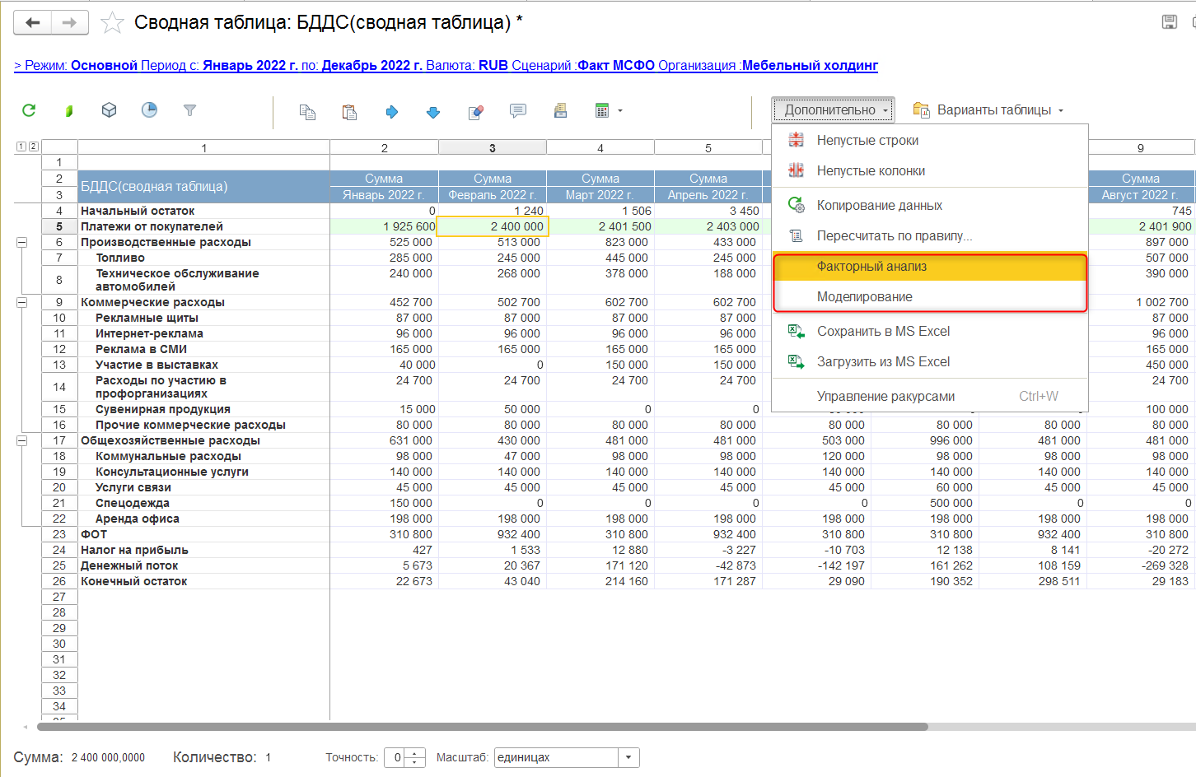Image resolution: width=1196 pixels, height=777 pixels.
Task: Select Факторный анализ from the menu
Action: [x=871, y=267]
